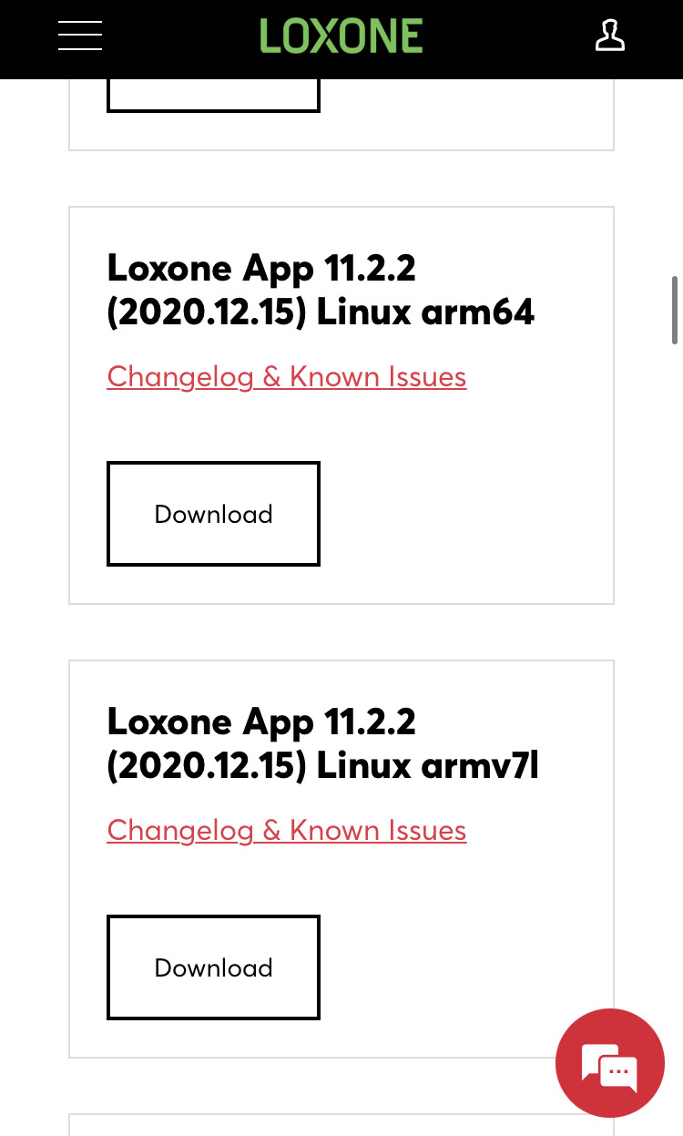Open Changelog & Known Issues for armv7l
The width and height of the screenshot is (683, 1136).
287,831
